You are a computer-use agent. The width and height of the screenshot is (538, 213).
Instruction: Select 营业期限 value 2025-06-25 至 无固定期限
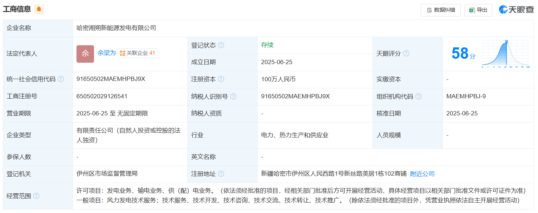pyautogui.click(x=112, y=113)
